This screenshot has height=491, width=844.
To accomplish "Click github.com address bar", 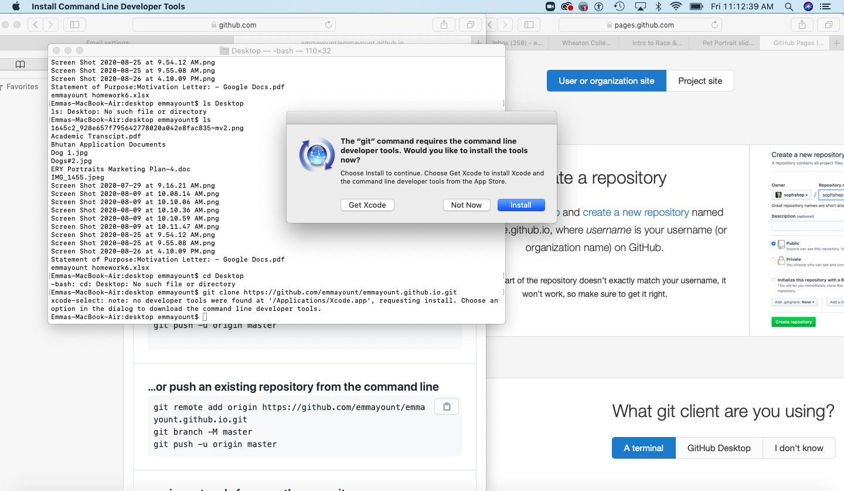I will 234,25.
